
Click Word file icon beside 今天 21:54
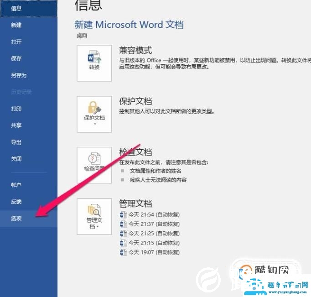[124, 215]
